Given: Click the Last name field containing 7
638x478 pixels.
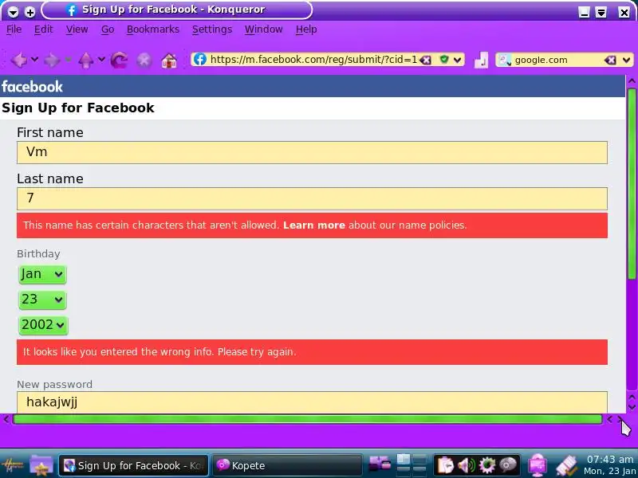Looking at the screenshot, I should (312, 198).
